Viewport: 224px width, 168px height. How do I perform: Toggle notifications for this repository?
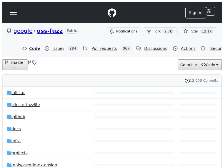[123, 31]
